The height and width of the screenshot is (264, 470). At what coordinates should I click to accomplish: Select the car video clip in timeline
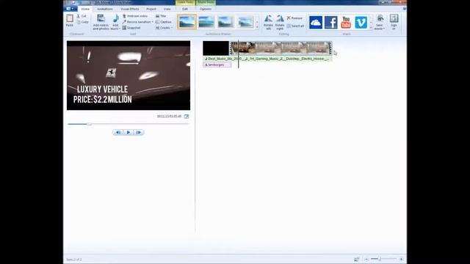coord(281,48)
